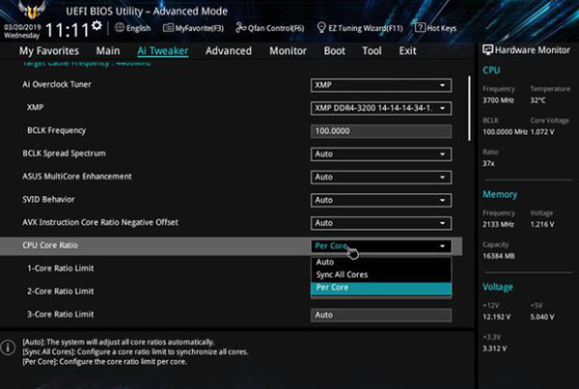Screen dimensions: 579x389
Task: Click the settings list vertical scrollbar
Action: (x=469, y=108)
